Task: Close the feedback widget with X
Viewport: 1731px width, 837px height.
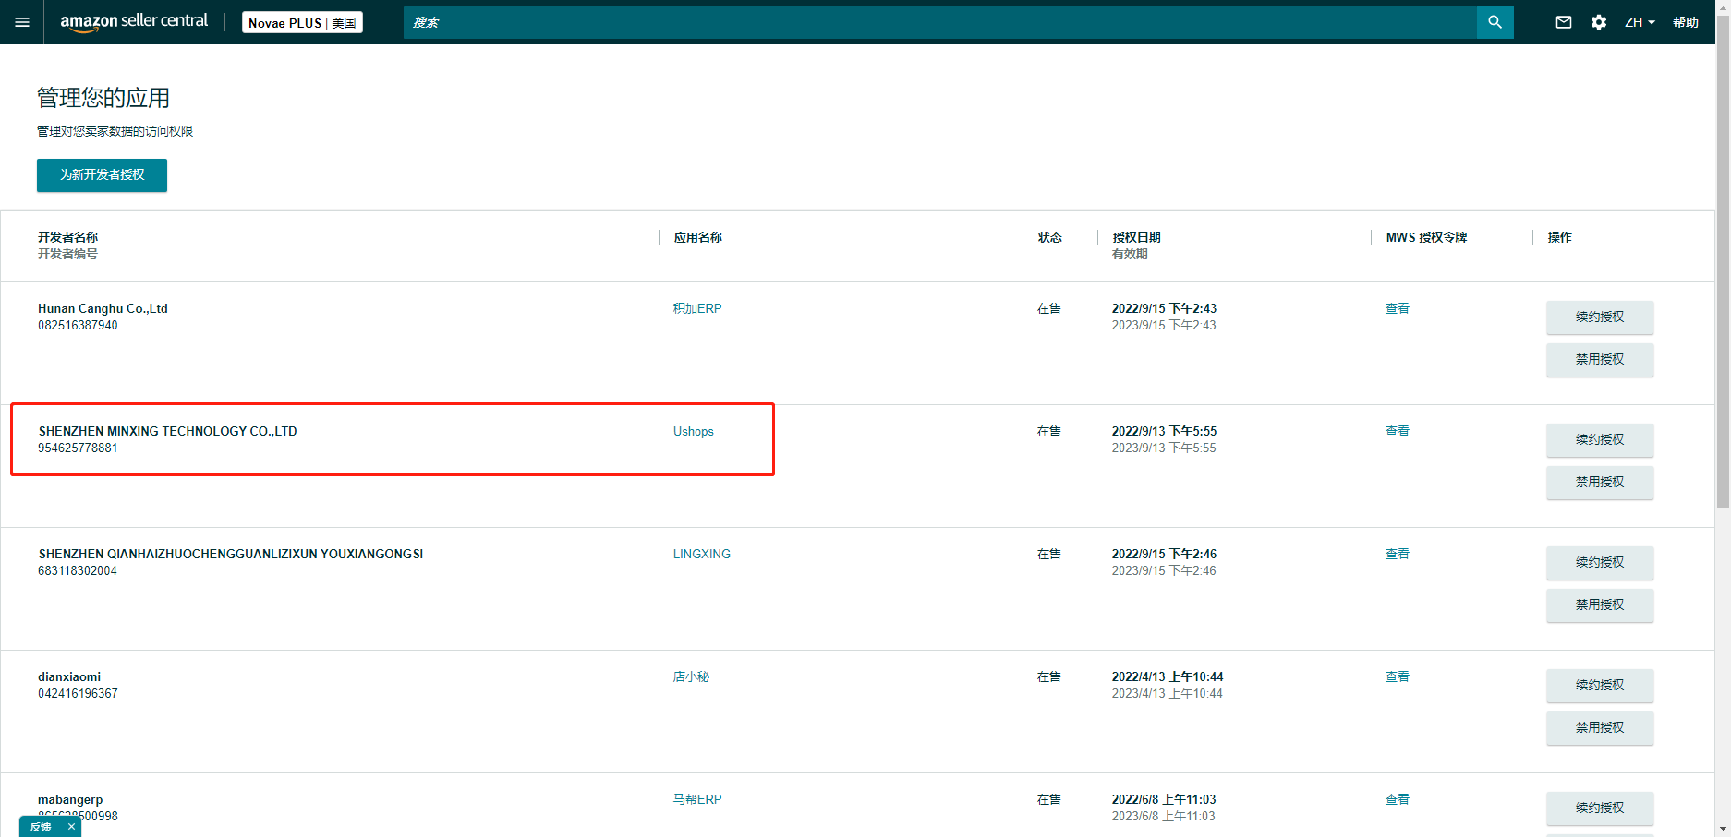Action: click(71, 827)
